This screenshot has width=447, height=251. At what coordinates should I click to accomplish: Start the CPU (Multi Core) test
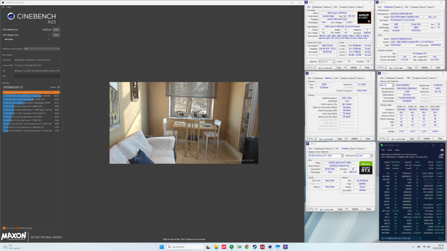tap(56, 30)
